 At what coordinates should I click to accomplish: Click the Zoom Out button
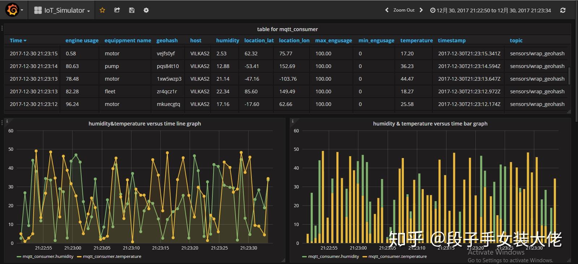click(x=404, y=10)
